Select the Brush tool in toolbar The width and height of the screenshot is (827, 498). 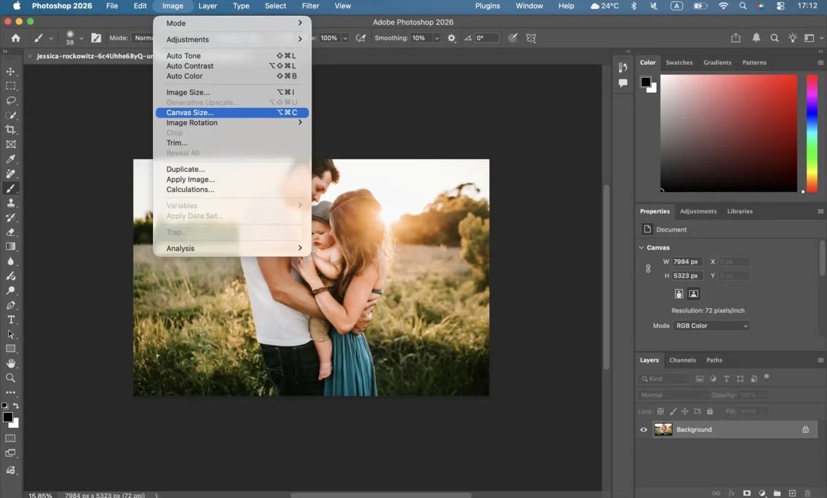10,188
